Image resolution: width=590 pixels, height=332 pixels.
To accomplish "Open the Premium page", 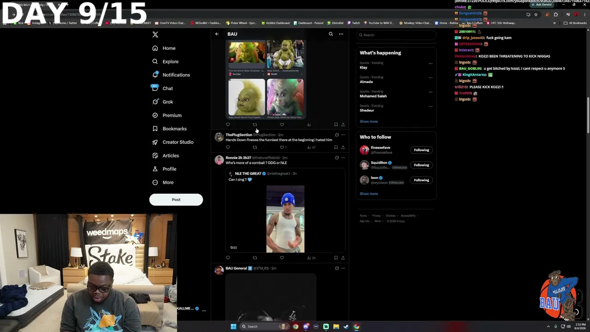I will (167, 115).
